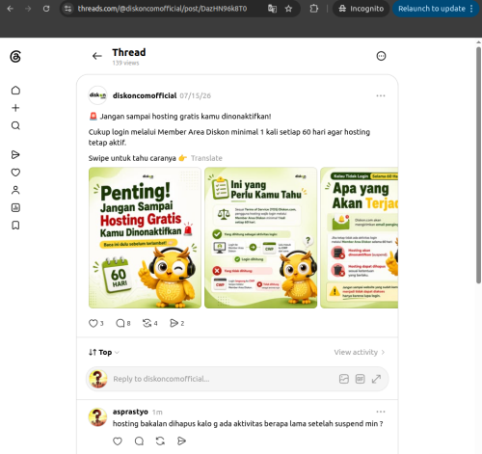This screenshot has height=454, width=482.
Task: Open Saved bookmark icon in sidebar
Action: pos(15,226)
